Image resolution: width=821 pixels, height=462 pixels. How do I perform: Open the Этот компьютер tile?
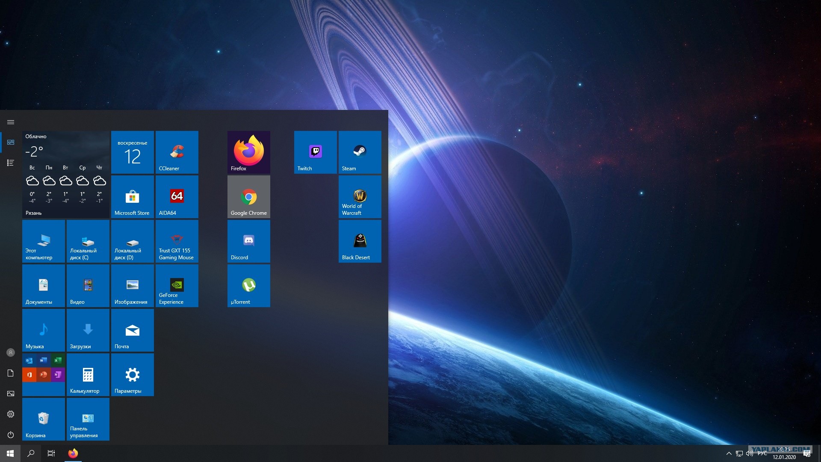tap(44, 241)
